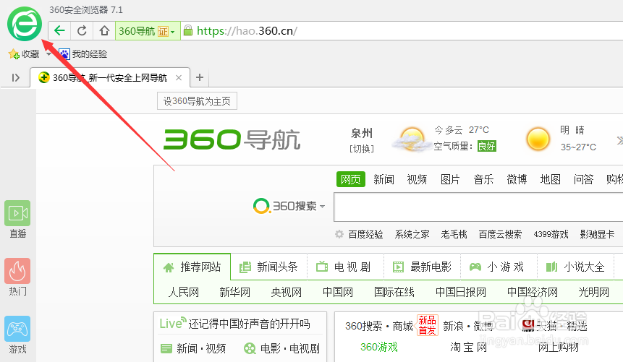Switch to 最新电影 tab
The width and height of the screenshot is (623, 362).
click(422, 267)
